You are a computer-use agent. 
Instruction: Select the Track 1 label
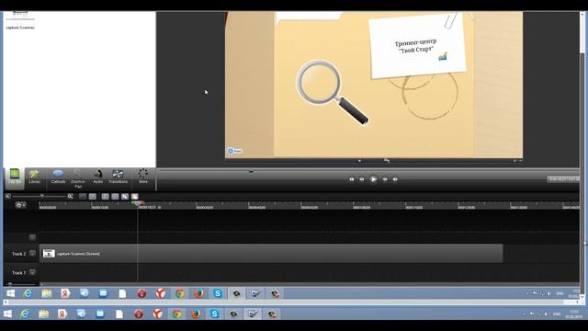18,272
